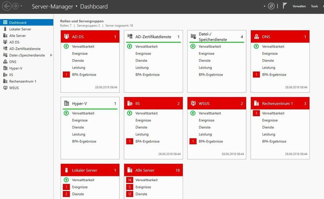Click red 5 badge beside Alle Server Ereignisse
This screenshot has height=199, width=324.
[x=130, y=187]
